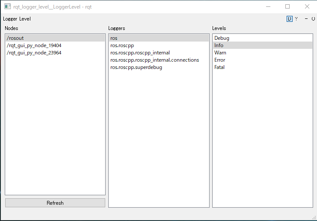Click the rqt window icon in title bar
This screenshot has height=221, width=317.
[x=7, y=6]
